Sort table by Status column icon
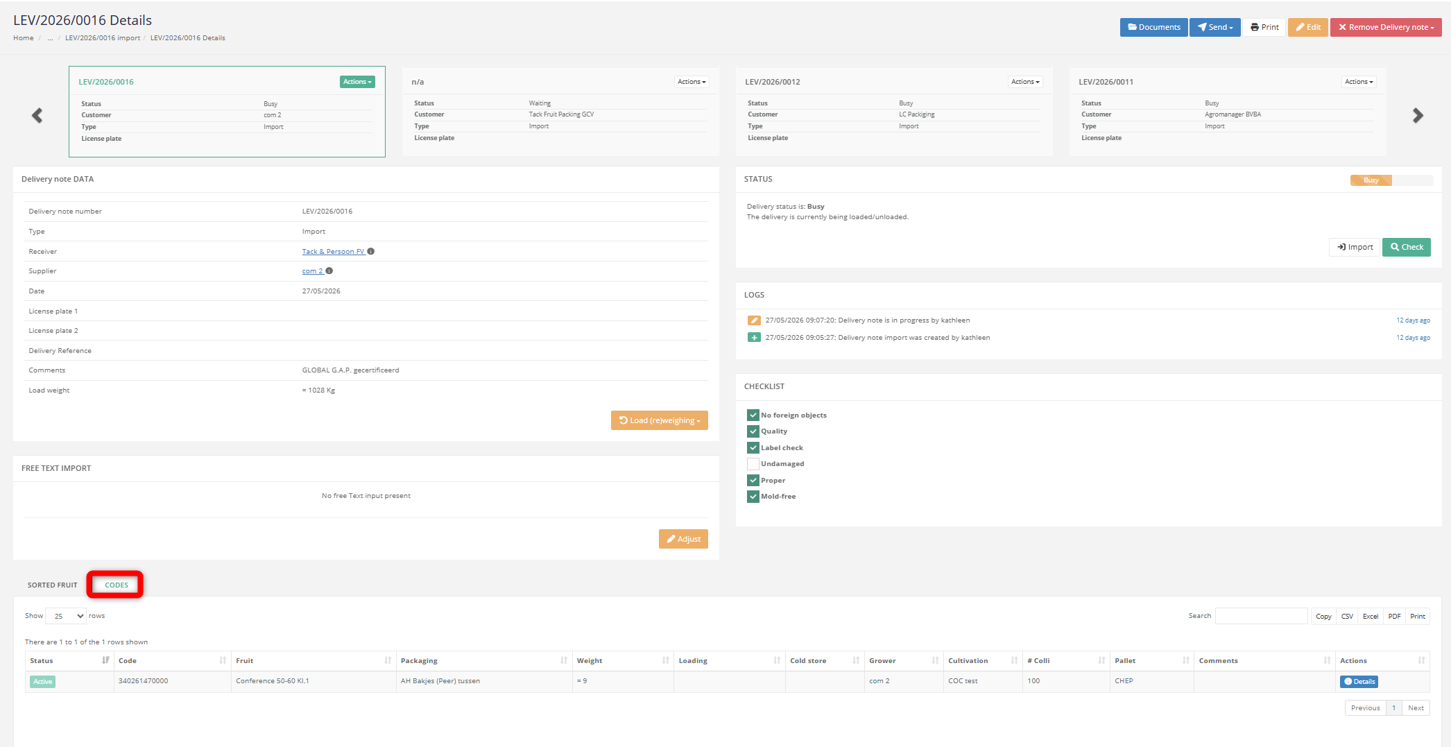 (105, 660)
